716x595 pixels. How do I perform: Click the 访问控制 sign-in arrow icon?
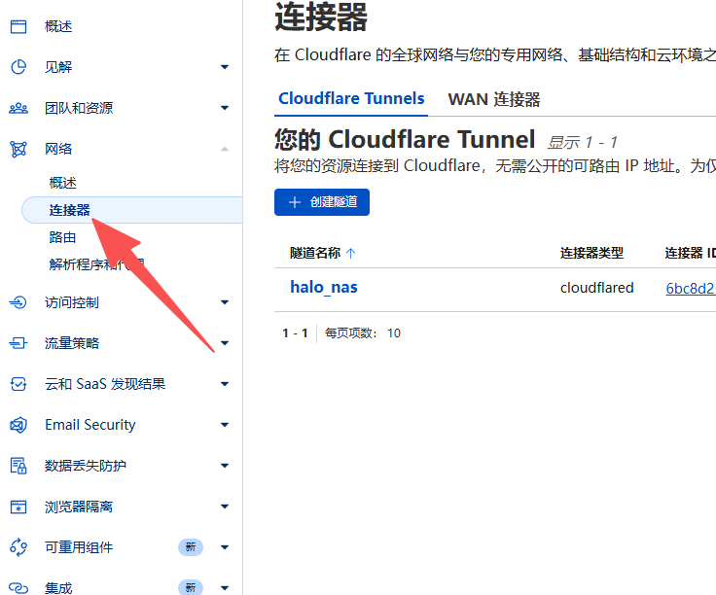(x=18, y=302)
